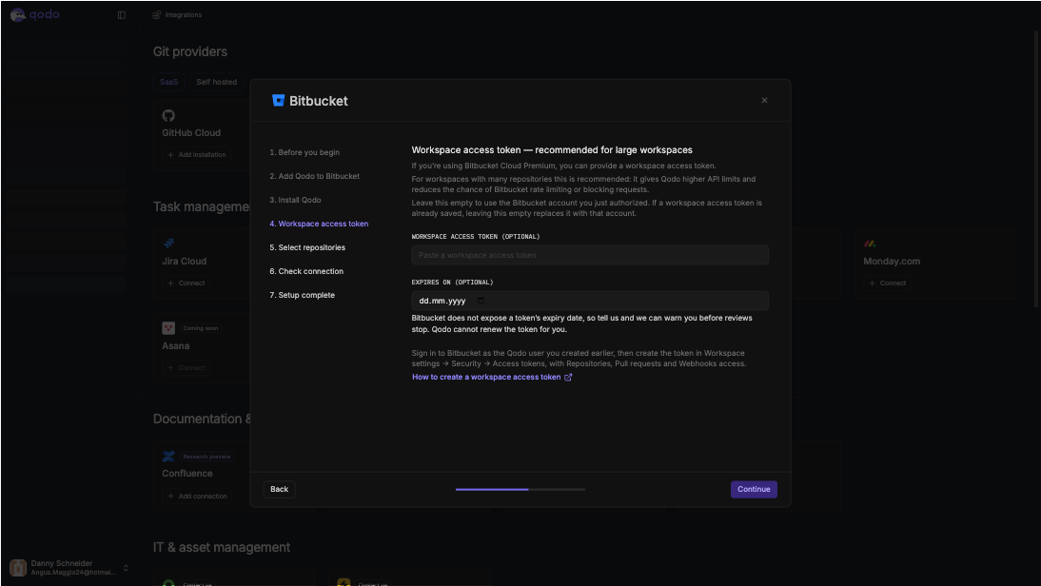The width and height of the screenshot is (1041, 586).
Task: Click the Danny Schneider user name
Action: [x=62, y=563]
